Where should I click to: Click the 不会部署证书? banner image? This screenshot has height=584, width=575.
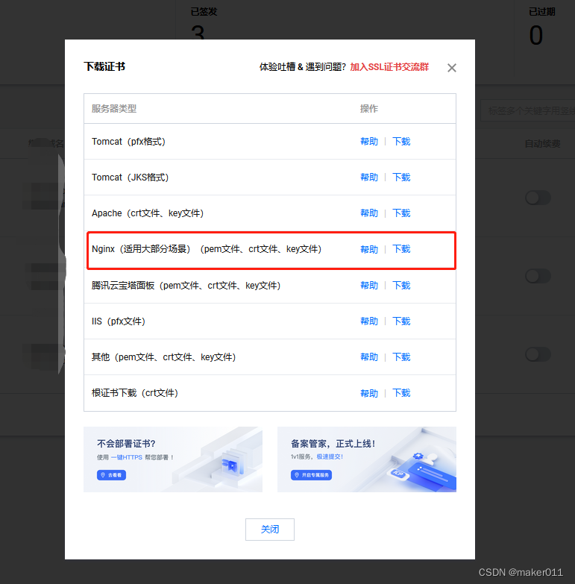tap(173, 459)
